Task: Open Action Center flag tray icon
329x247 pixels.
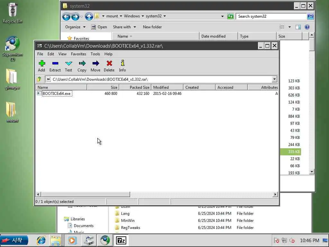Action: point(277,240)
